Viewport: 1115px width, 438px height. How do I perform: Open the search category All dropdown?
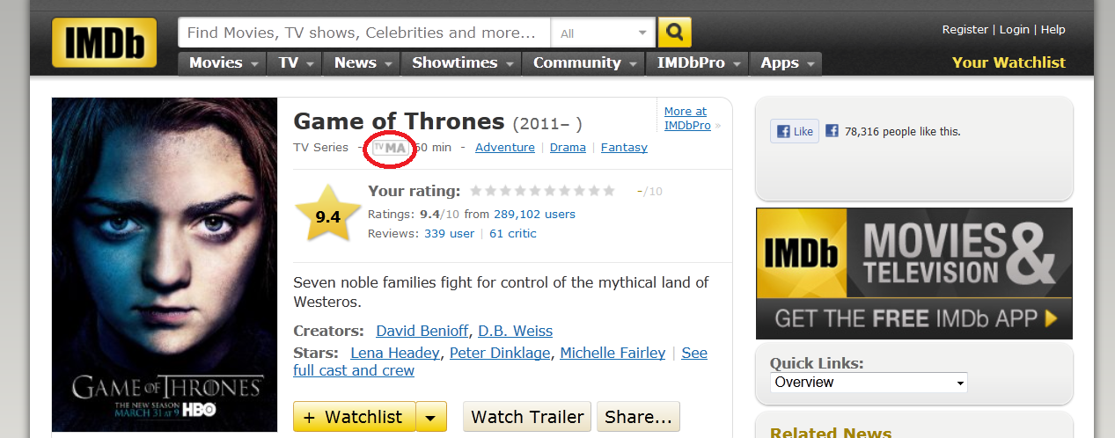click(603, 33)
